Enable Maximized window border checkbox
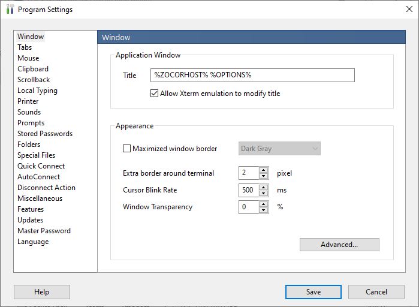This screenshot has width=419, height=307. pos(126,148)
